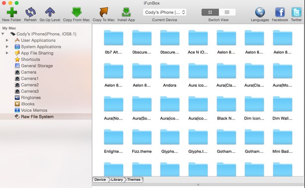Collapse Cody's iPhone tree node
This screenshot has width=305, height=188.
2,34
